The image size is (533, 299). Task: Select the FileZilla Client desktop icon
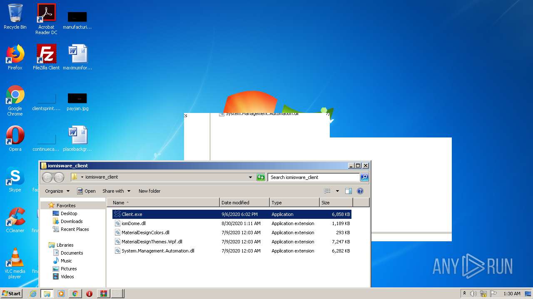[x=46, y=57]
